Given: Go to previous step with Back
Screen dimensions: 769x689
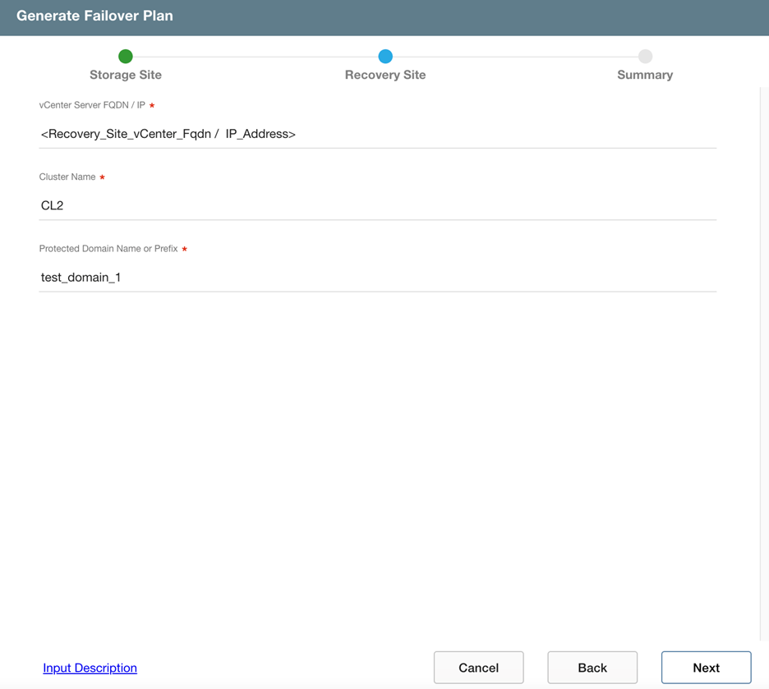Looking at the screenshot, I should click(592, 668).
